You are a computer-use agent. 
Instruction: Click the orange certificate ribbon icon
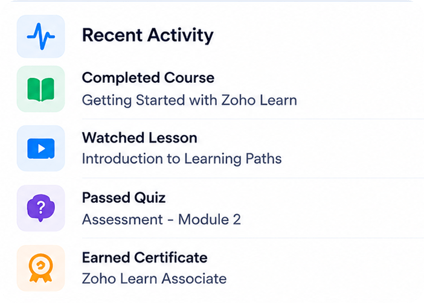[x=41, y=268]
